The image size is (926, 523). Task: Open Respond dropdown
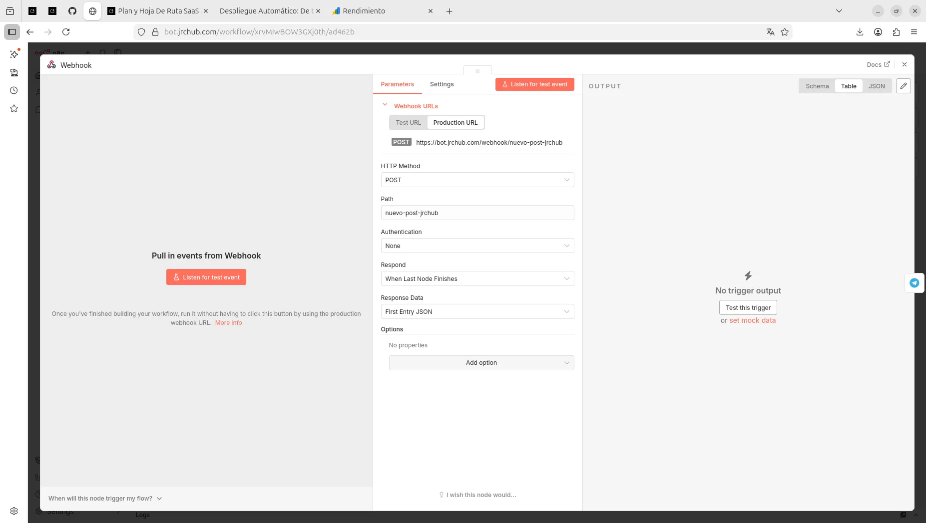click(x=477, y=278)
